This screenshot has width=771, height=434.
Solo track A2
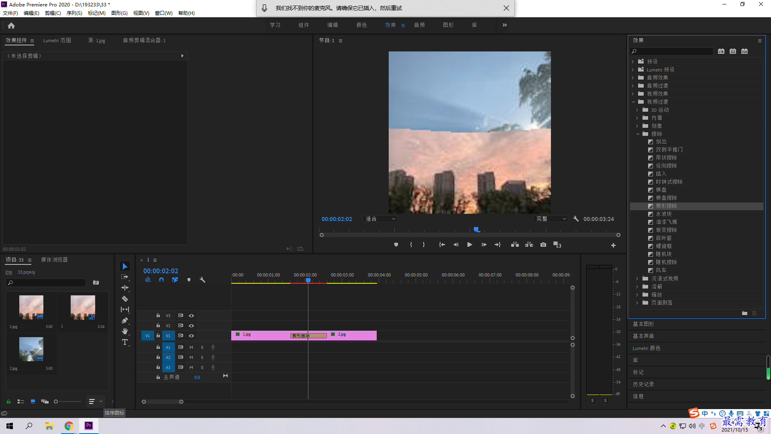tap(202, 357)
